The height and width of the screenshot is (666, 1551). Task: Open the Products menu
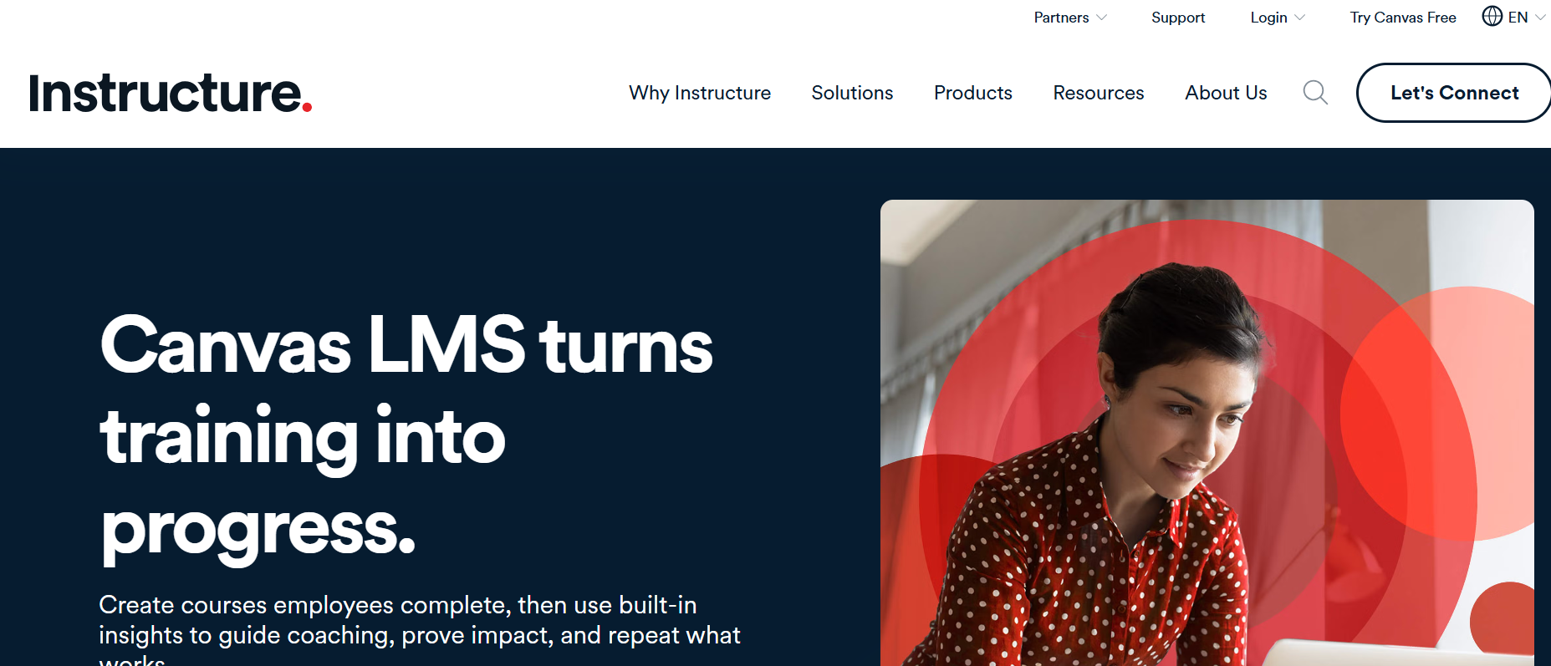click(x=973, y=93)
